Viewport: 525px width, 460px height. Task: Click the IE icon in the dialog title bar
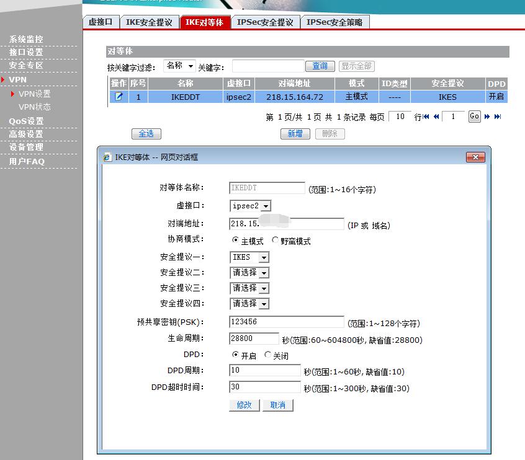107,157
